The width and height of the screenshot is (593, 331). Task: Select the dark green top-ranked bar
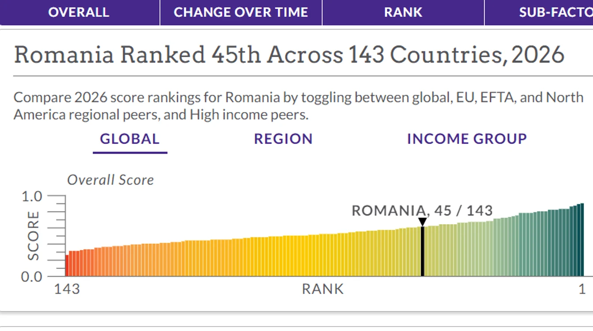point(582,240)
